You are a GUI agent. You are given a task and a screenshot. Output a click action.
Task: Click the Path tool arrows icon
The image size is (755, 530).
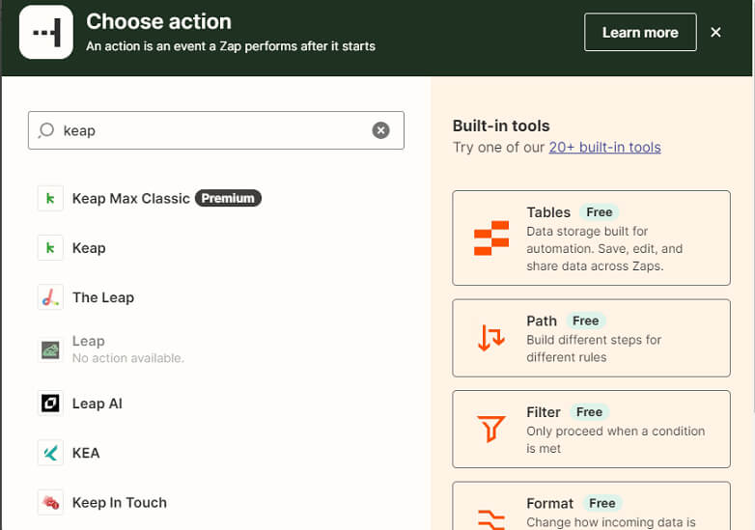click(x=491, y=338)
